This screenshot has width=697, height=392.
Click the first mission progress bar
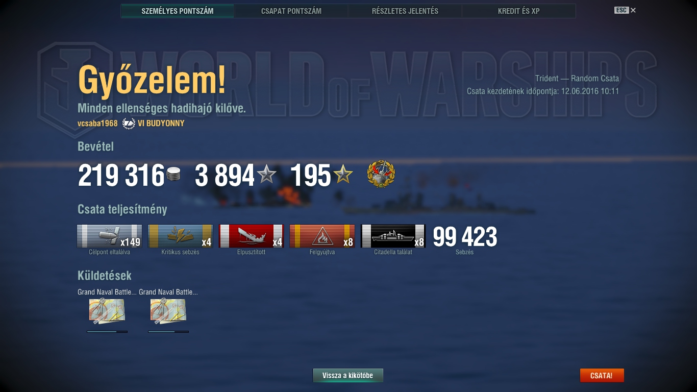(107, 331)
